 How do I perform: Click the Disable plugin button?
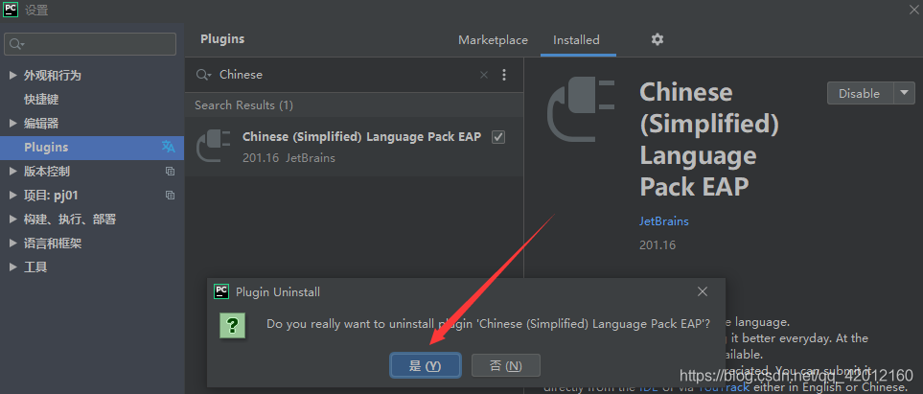860,93
